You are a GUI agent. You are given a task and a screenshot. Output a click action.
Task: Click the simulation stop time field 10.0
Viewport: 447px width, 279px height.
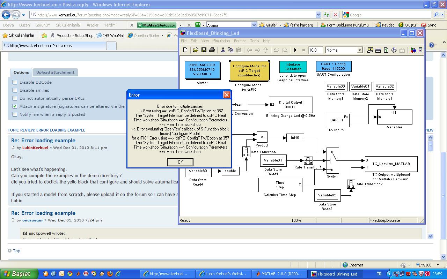pyautogui.click(x=315, y=50)
